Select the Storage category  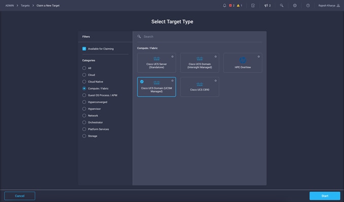[x=84, y=136]
